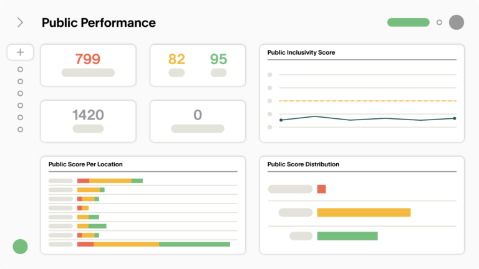Click the dashed orange threshold line
Screen dimensions: 479x269
pyautogui.click(x=368, y=100)
